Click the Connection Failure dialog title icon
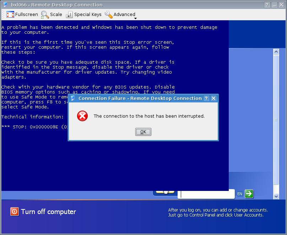Viewport: 287px width, 235px height. [x=73, y=98]
